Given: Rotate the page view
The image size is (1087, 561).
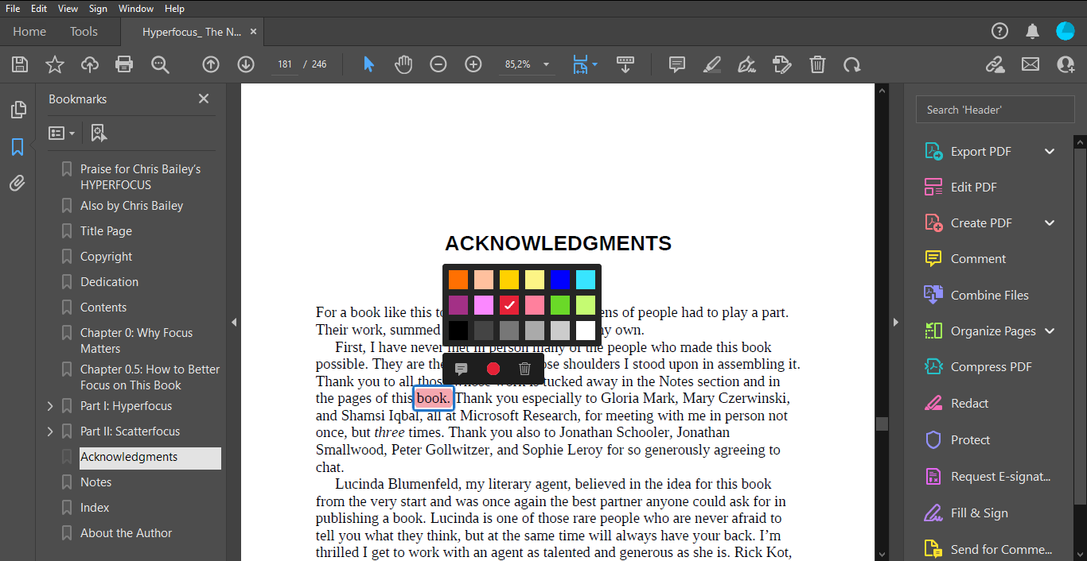Looking at the screenshot, I should pos(852,64).
